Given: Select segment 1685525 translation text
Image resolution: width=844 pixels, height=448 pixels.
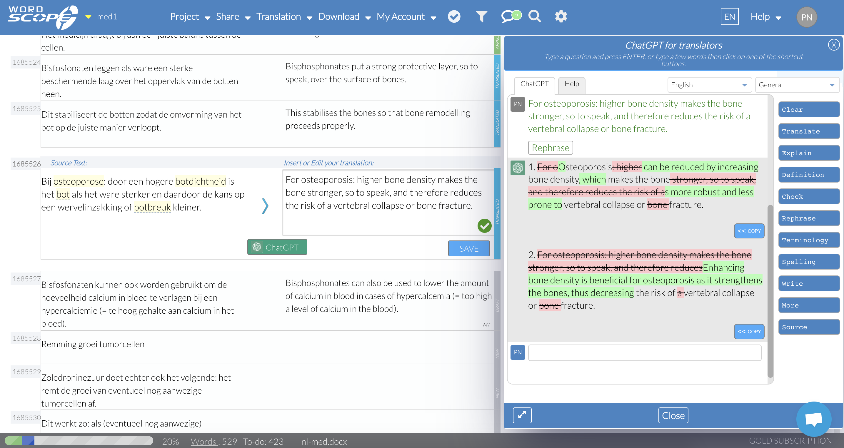Looking at the screenshot, I should click(377, 119).
